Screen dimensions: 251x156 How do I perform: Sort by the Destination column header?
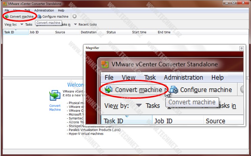tap(89, 32)
